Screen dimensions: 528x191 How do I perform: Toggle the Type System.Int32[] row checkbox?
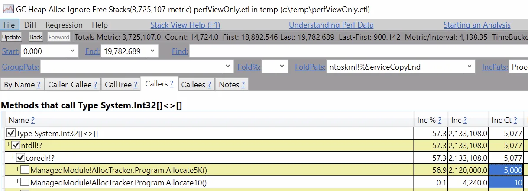11,134
